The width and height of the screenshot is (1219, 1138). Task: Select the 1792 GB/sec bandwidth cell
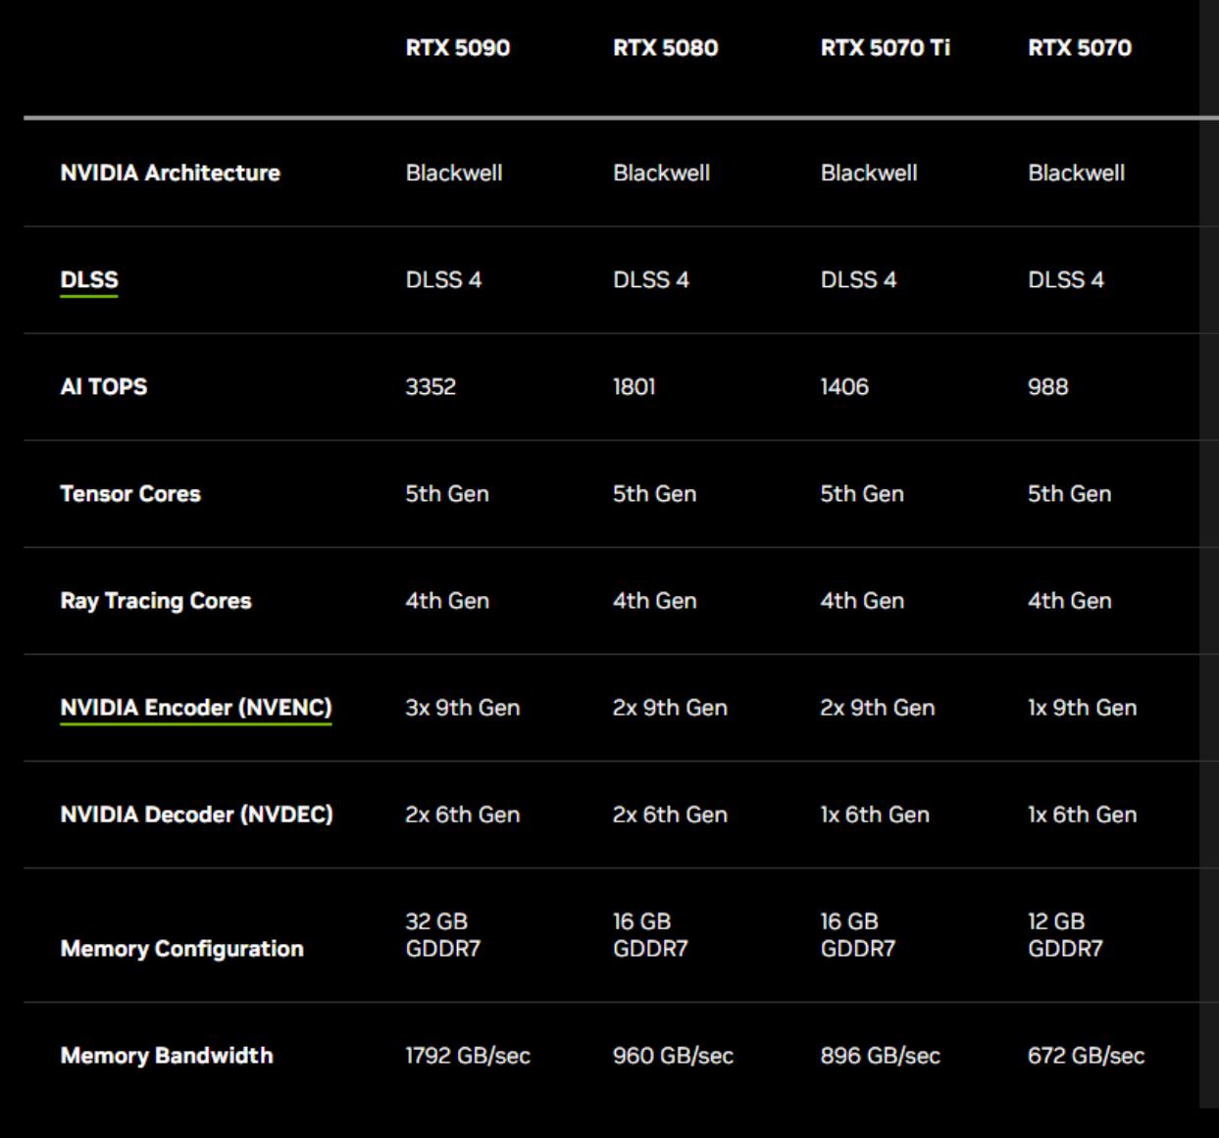(467, 1056)
